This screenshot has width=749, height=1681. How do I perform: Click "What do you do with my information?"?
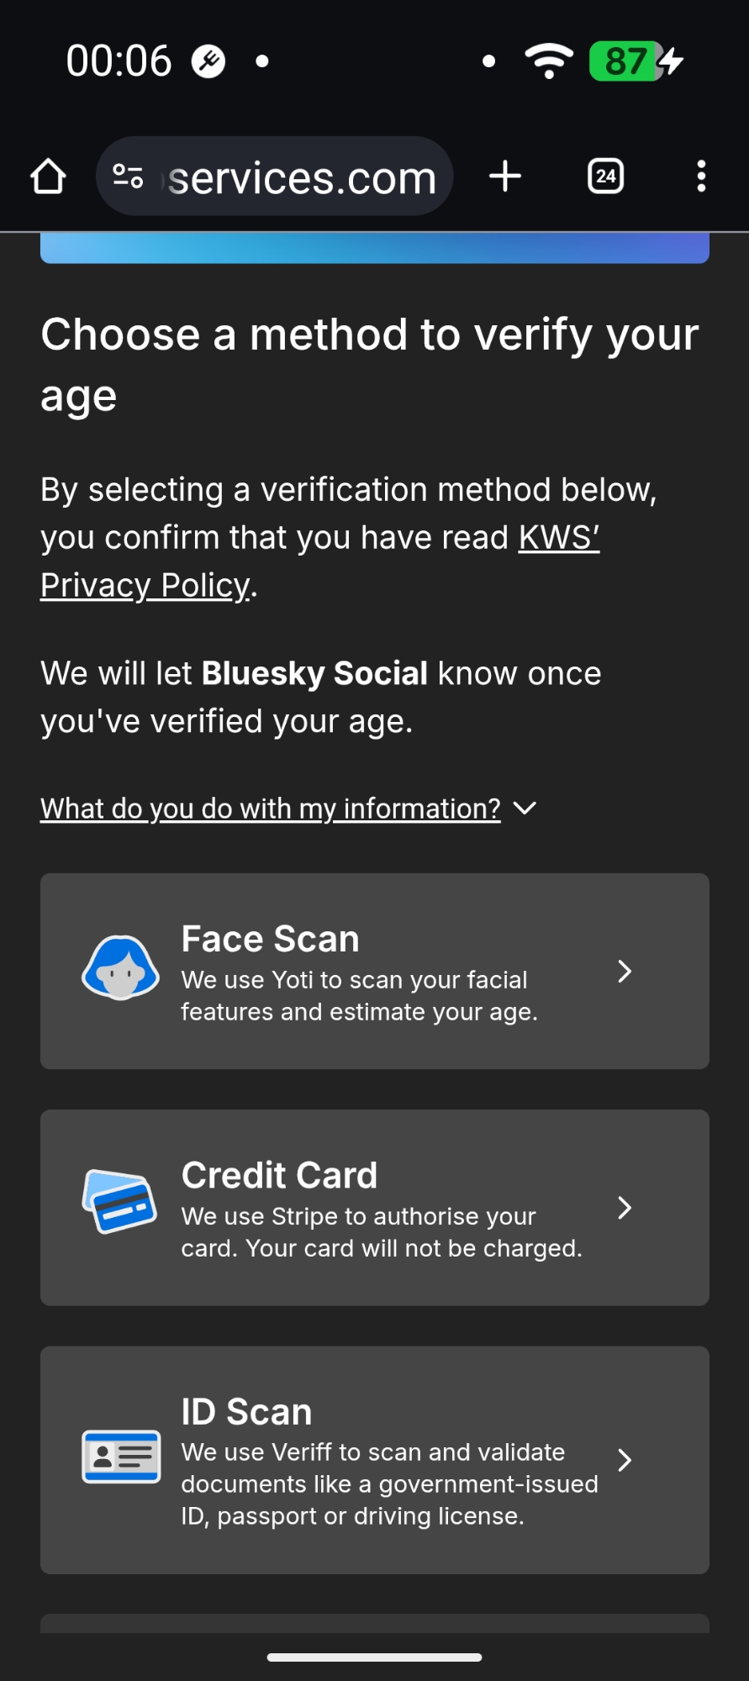pos(270,809)
